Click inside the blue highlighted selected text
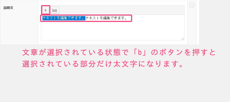230x102 pixels. click(64, 18)
